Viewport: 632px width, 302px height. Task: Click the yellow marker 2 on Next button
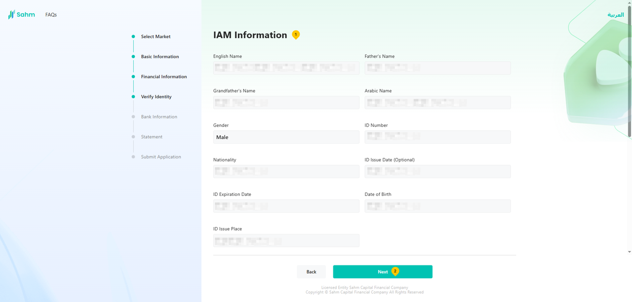(x=395, y=271)
